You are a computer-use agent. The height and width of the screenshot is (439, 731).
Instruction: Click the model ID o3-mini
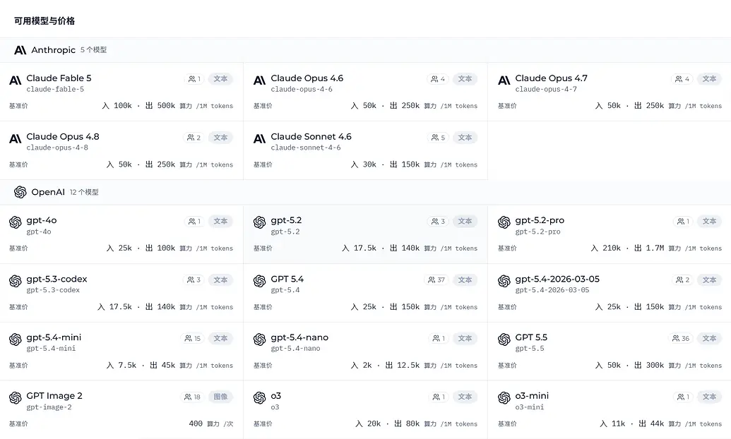(x=530, y=407)
